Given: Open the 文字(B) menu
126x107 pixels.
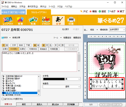Looking at the screenshot, I should click(x=22, y=7).
